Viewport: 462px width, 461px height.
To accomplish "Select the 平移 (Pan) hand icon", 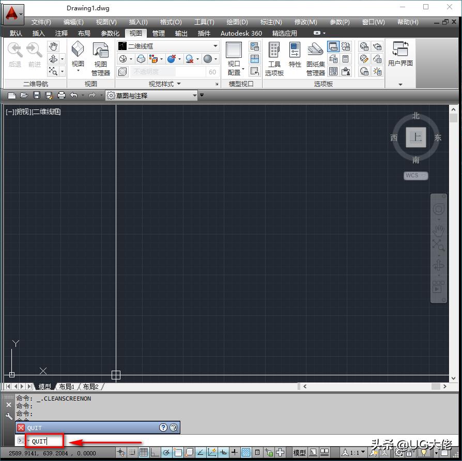I will [x=54, y=47].
